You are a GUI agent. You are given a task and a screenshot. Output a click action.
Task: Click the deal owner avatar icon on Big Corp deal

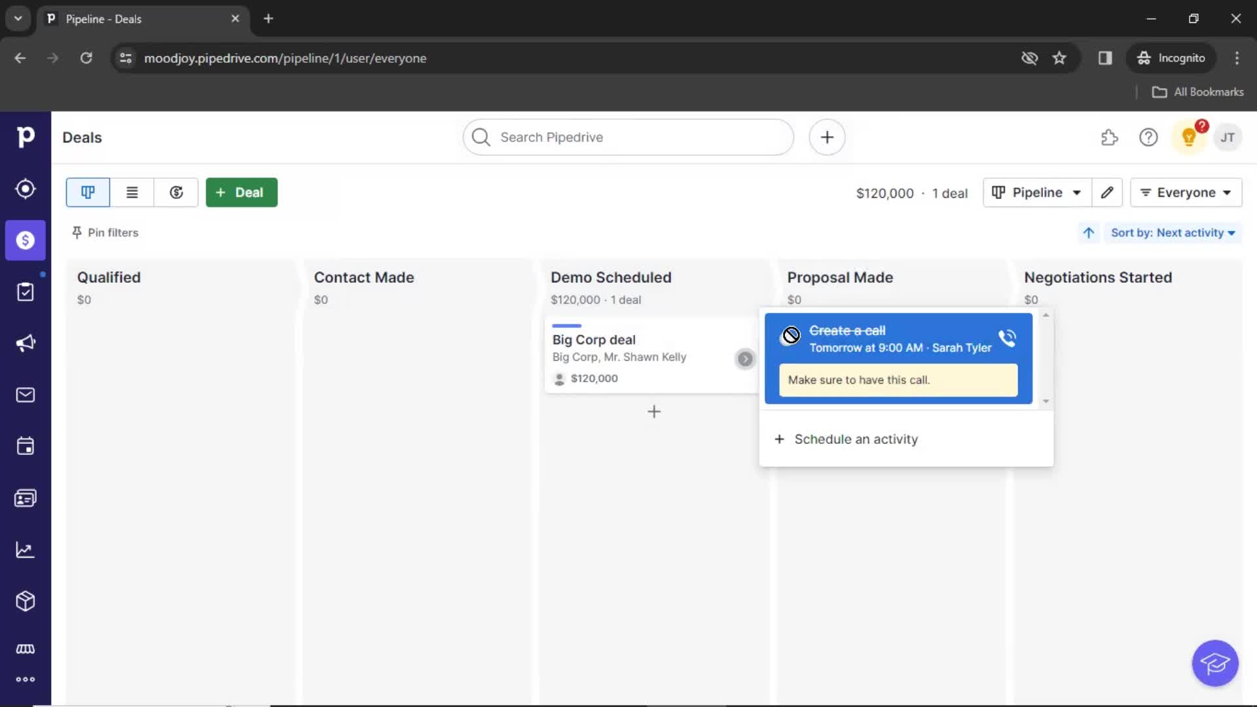tap(559, 378)
